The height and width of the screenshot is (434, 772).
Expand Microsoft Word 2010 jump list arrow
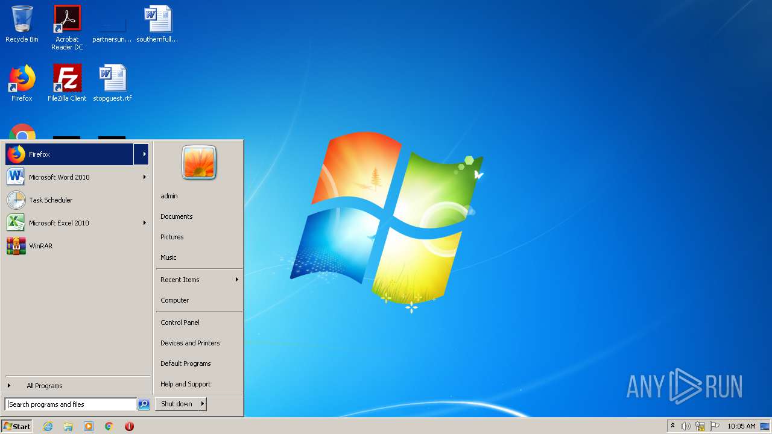(144, 177)
